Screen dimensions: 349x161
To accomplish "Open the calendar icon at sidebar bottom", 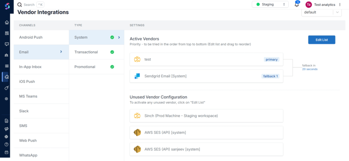I will coord(7,152).
